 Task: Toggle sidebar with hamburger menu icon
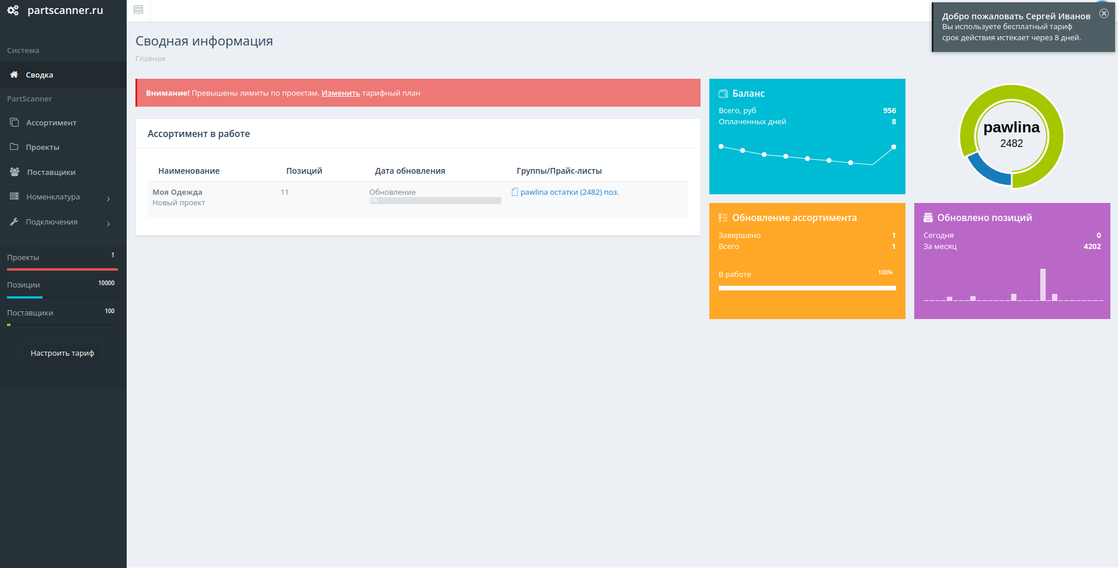coord(138,9)
